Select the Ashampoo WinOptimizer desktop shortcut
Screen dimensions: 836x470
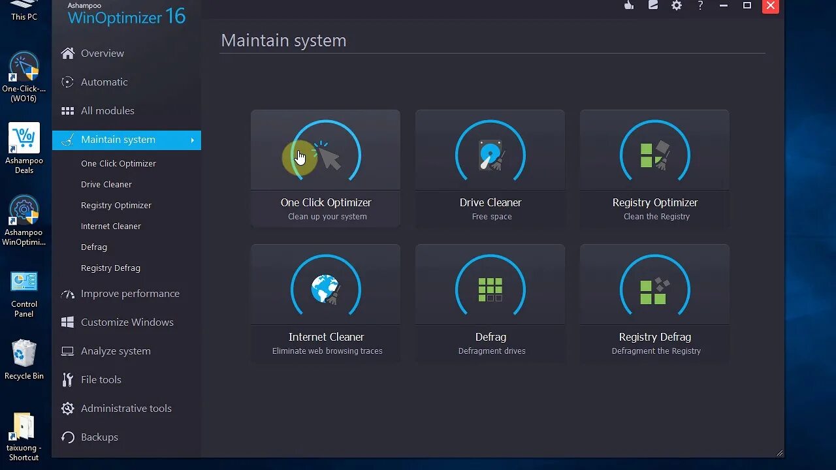(24, 221)
